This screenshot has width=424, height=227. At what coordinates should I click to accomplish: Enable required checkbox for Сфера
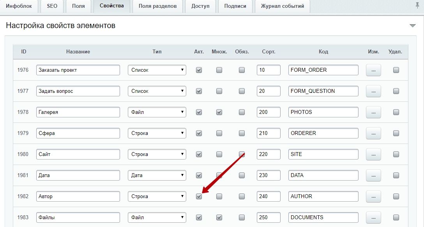click(242, 133)
